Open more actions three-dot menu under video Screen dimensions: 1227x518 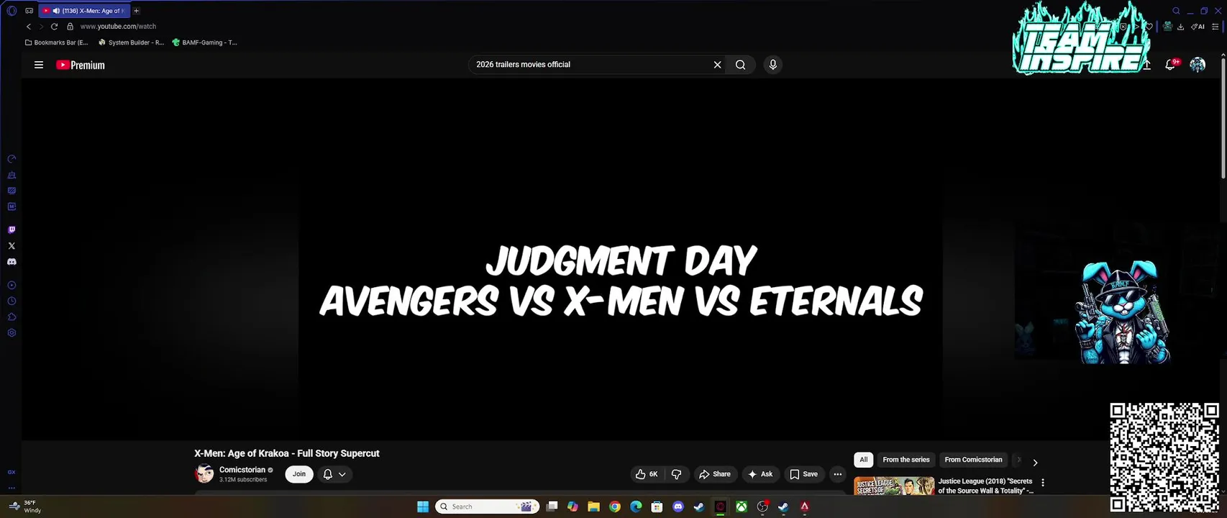[x=837, y=474]
